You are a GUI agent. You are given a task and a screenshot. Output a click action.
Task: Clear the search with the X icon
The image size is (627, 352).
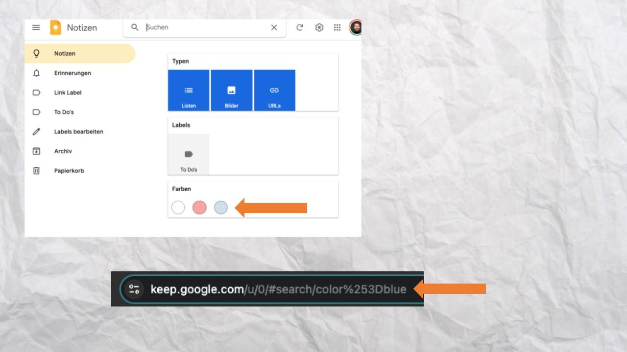(274, 27)
